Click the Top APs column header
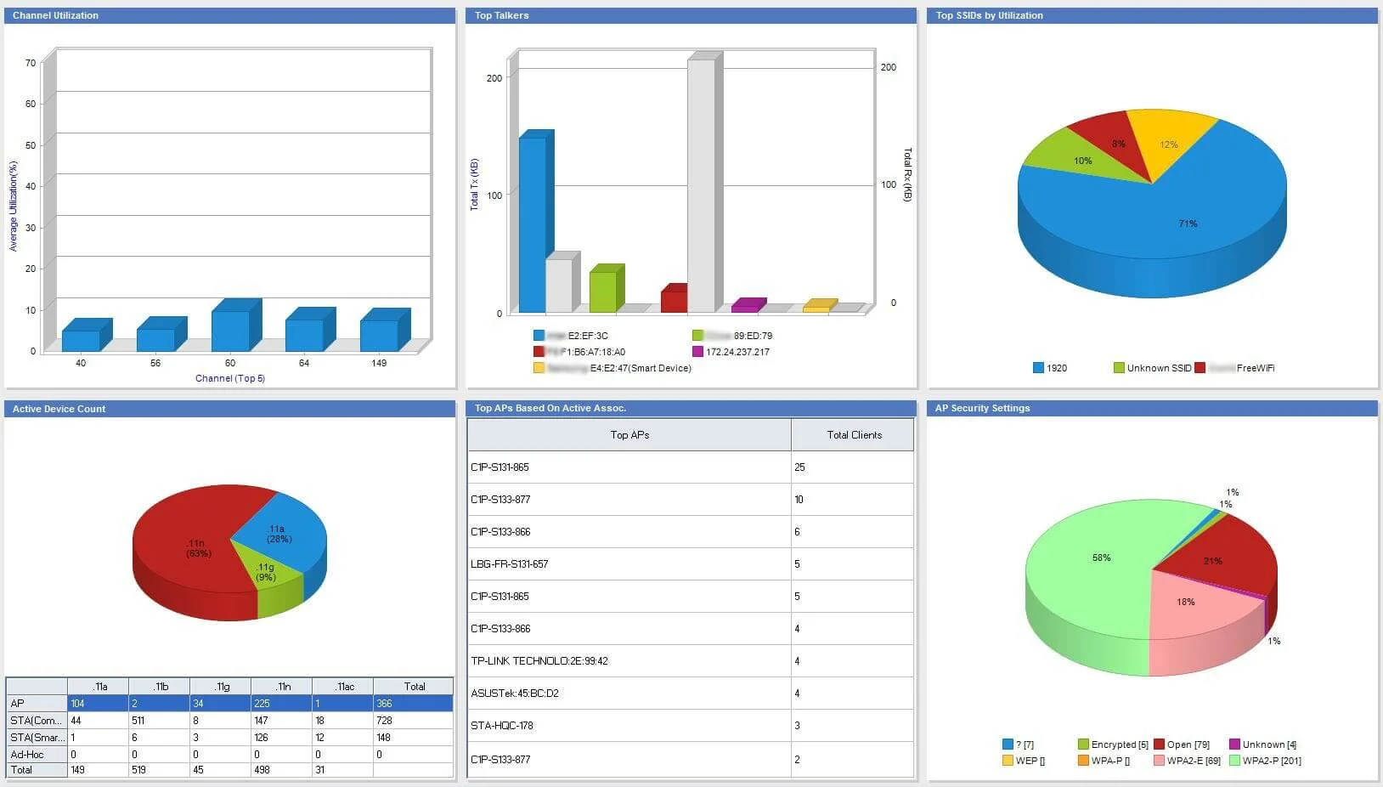The height and width of the screenshot is (787, 1383). click(x=629, y=435)
